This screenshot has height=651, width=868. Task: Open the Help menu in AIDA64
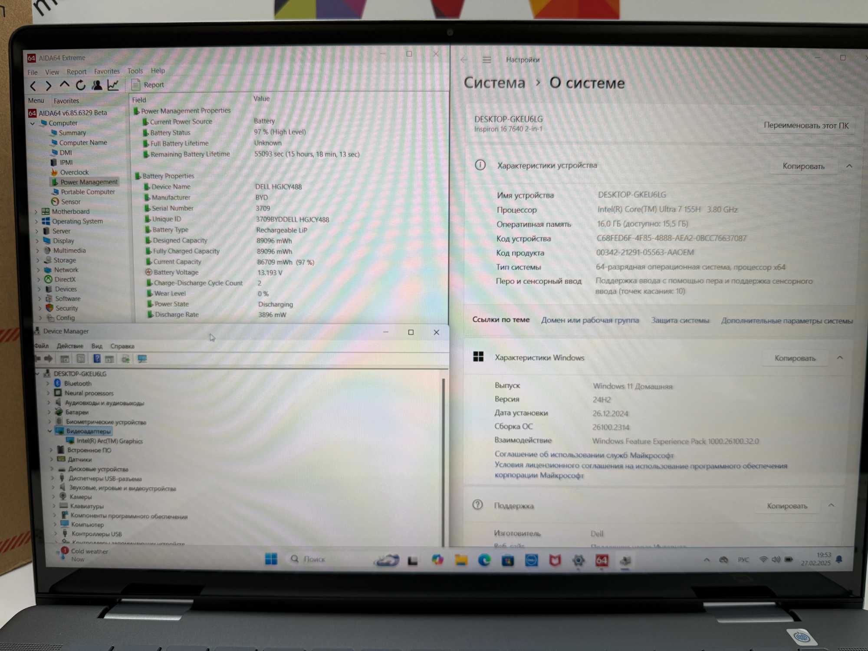point(158,70)
